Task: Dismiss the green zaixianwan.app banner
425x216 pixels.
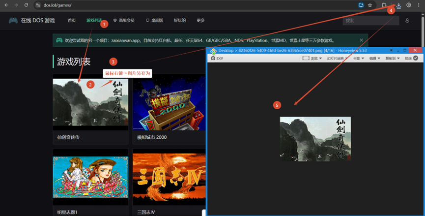Action: pyautogui.click(x=361, y=40)
